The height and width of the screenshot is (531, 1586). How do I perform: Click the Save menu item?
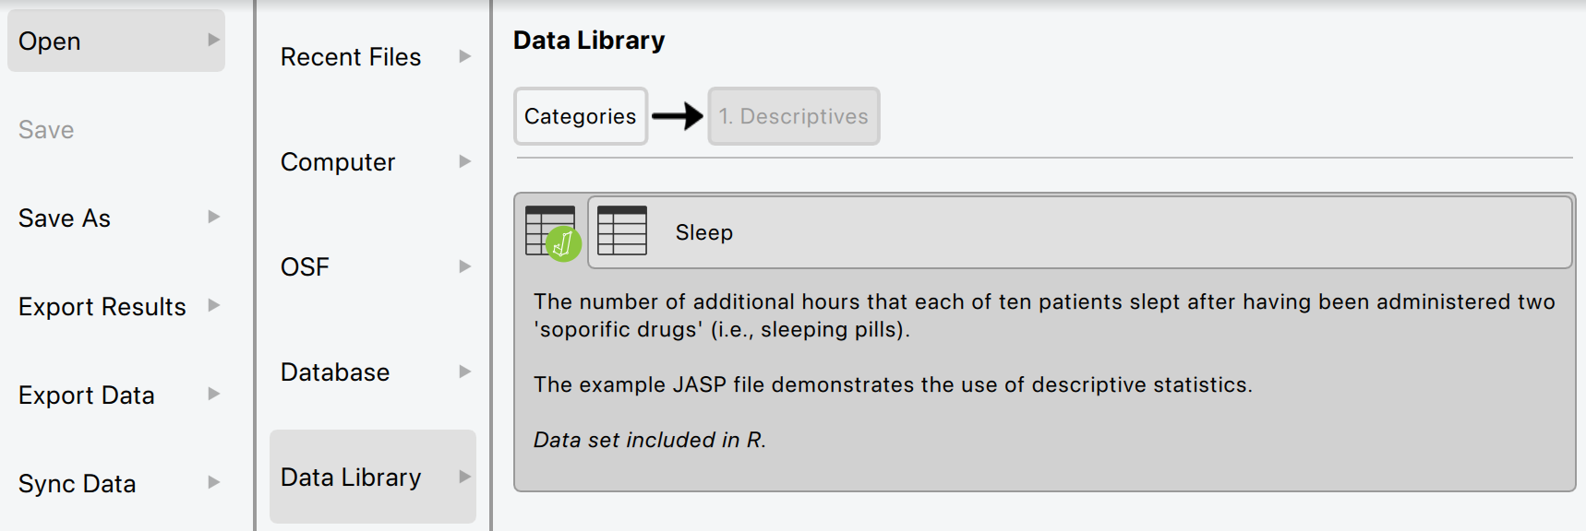tap(46, 130)
